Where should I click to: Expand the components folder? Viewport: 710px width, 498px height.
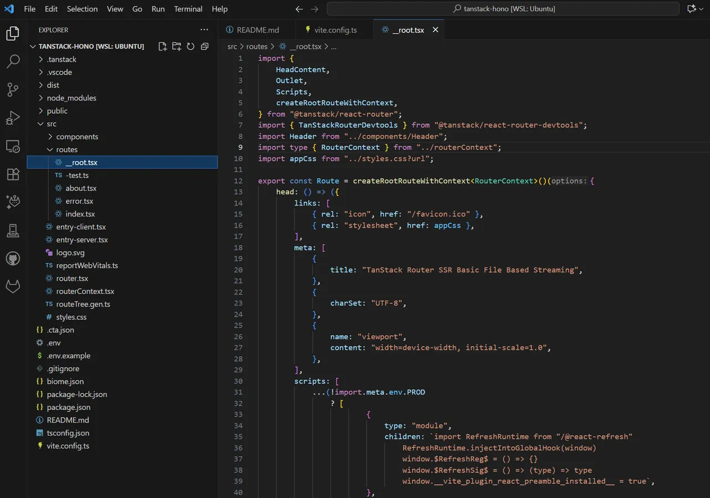77,137
